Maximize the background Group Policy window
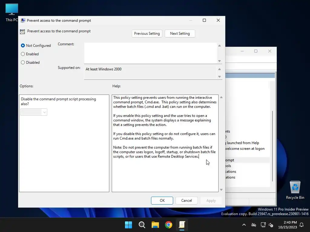Screen dimensions: 310x232 click(x=256, y=51)
